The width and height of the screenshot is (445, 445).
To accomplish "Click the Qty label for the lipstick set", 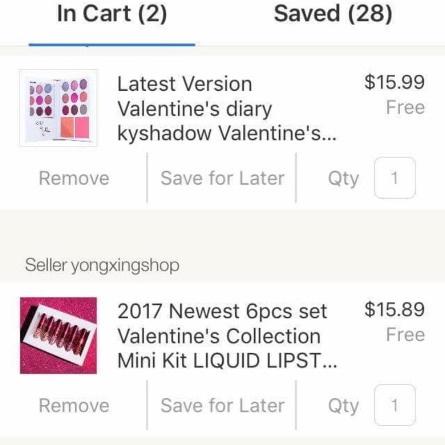I will [343, 405].
